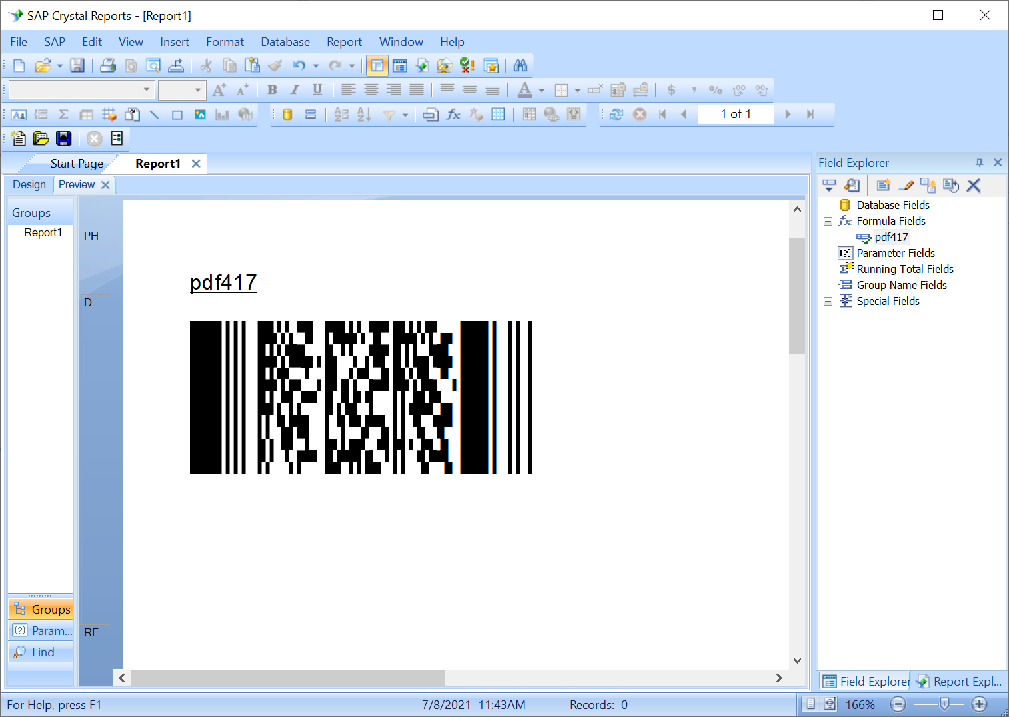
Task: Toggle Bold formatting
Action: coord(272,90)
